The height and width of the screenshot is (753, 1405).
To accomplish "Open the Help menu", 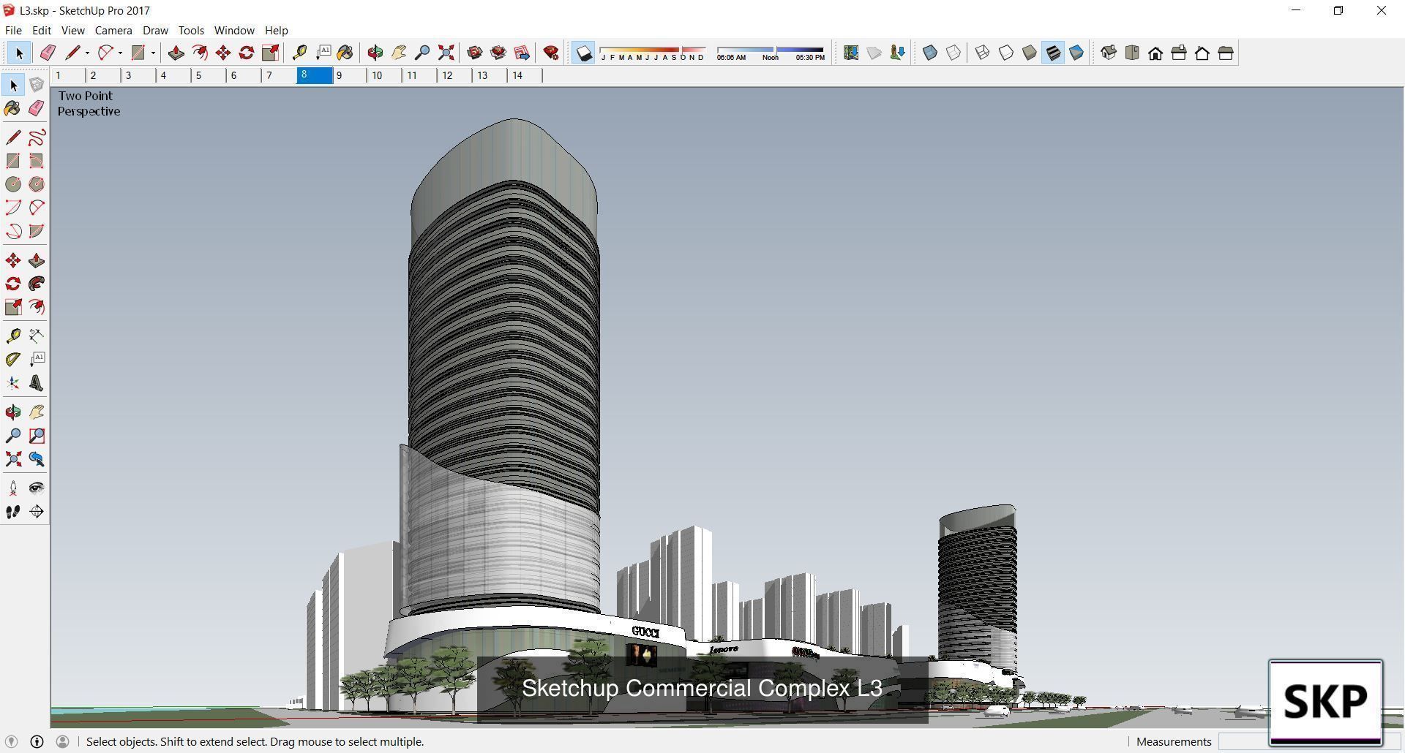I will [x=276, y=30].
